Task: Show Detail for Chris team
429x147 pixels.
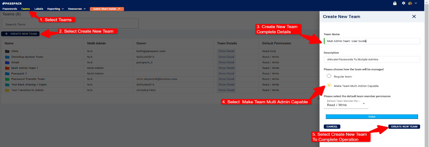Action: [226, 51]
